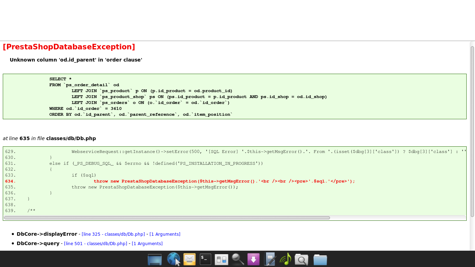Open the purple download arrow application
The height and width of the screenshot is (267, 475).
coord(253,259)
